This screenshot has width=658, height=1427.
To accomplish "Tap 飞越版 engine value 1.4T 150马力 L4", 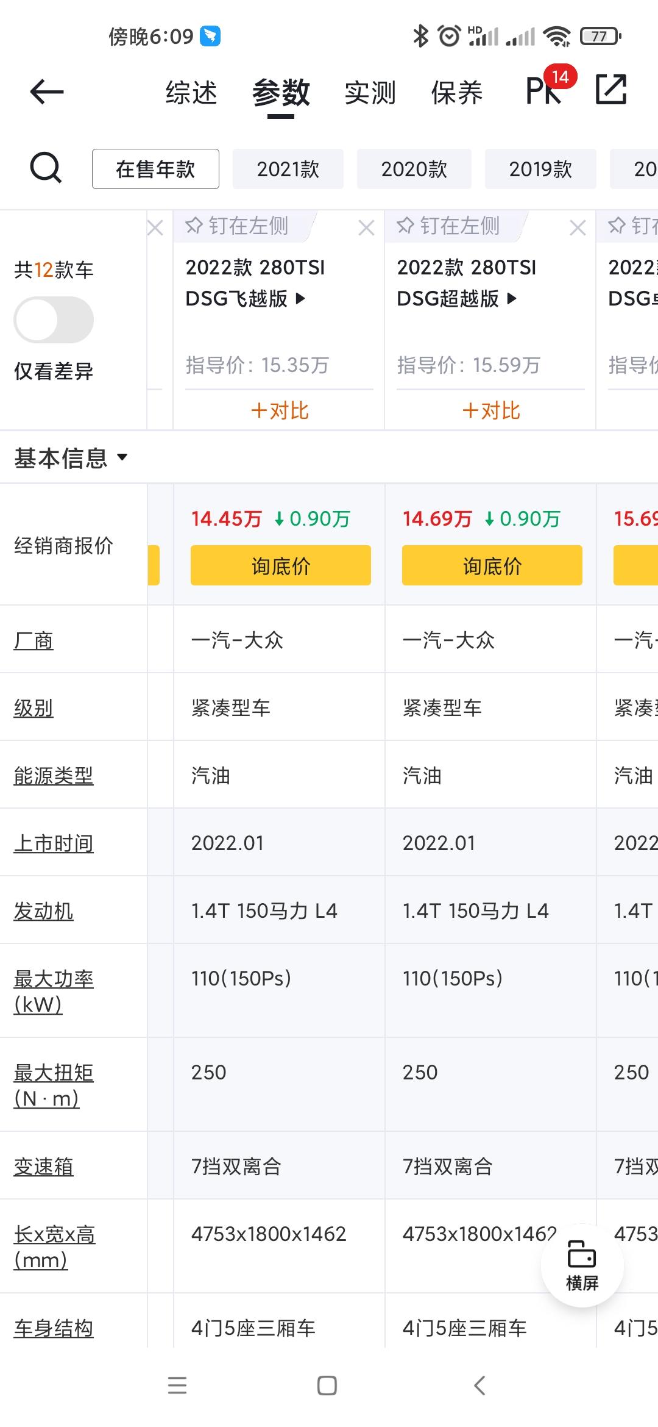I will 264,911.
